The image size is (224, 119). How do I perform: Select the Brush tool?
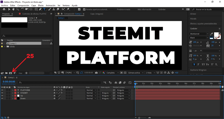pos(50,9)
